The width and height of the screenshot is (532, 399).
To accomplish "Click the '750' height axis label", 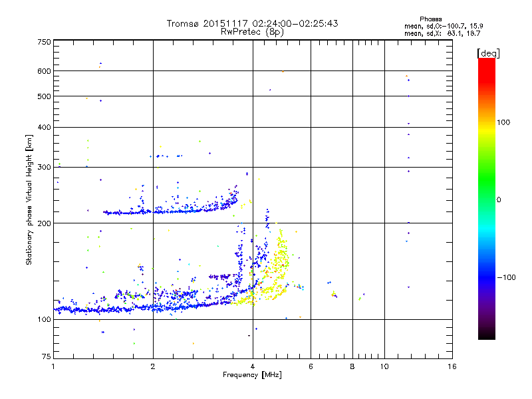I will (44, 42).
